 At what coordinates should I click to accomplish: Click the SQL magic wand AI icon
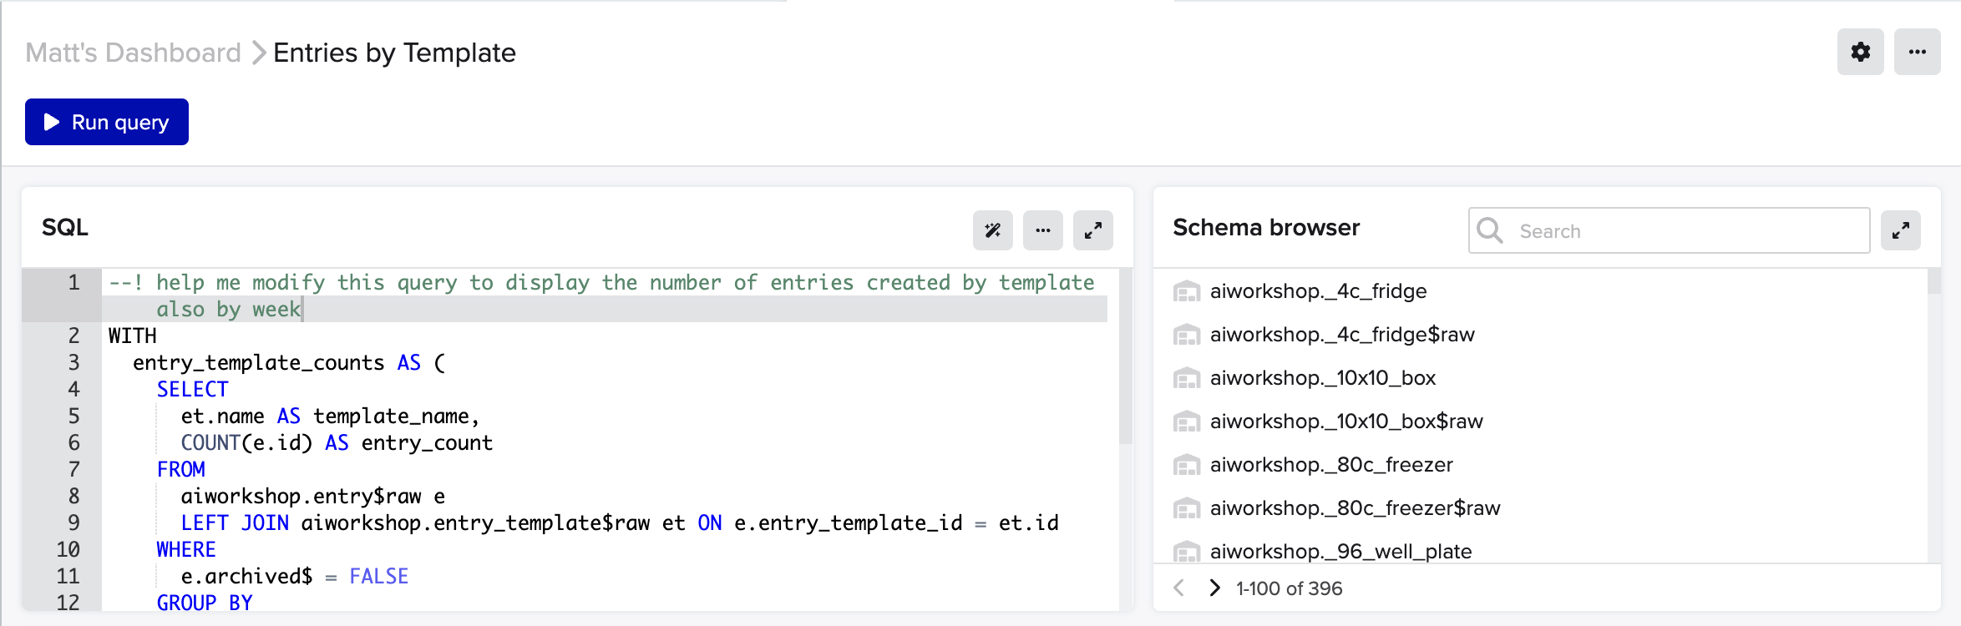point(992,230)
